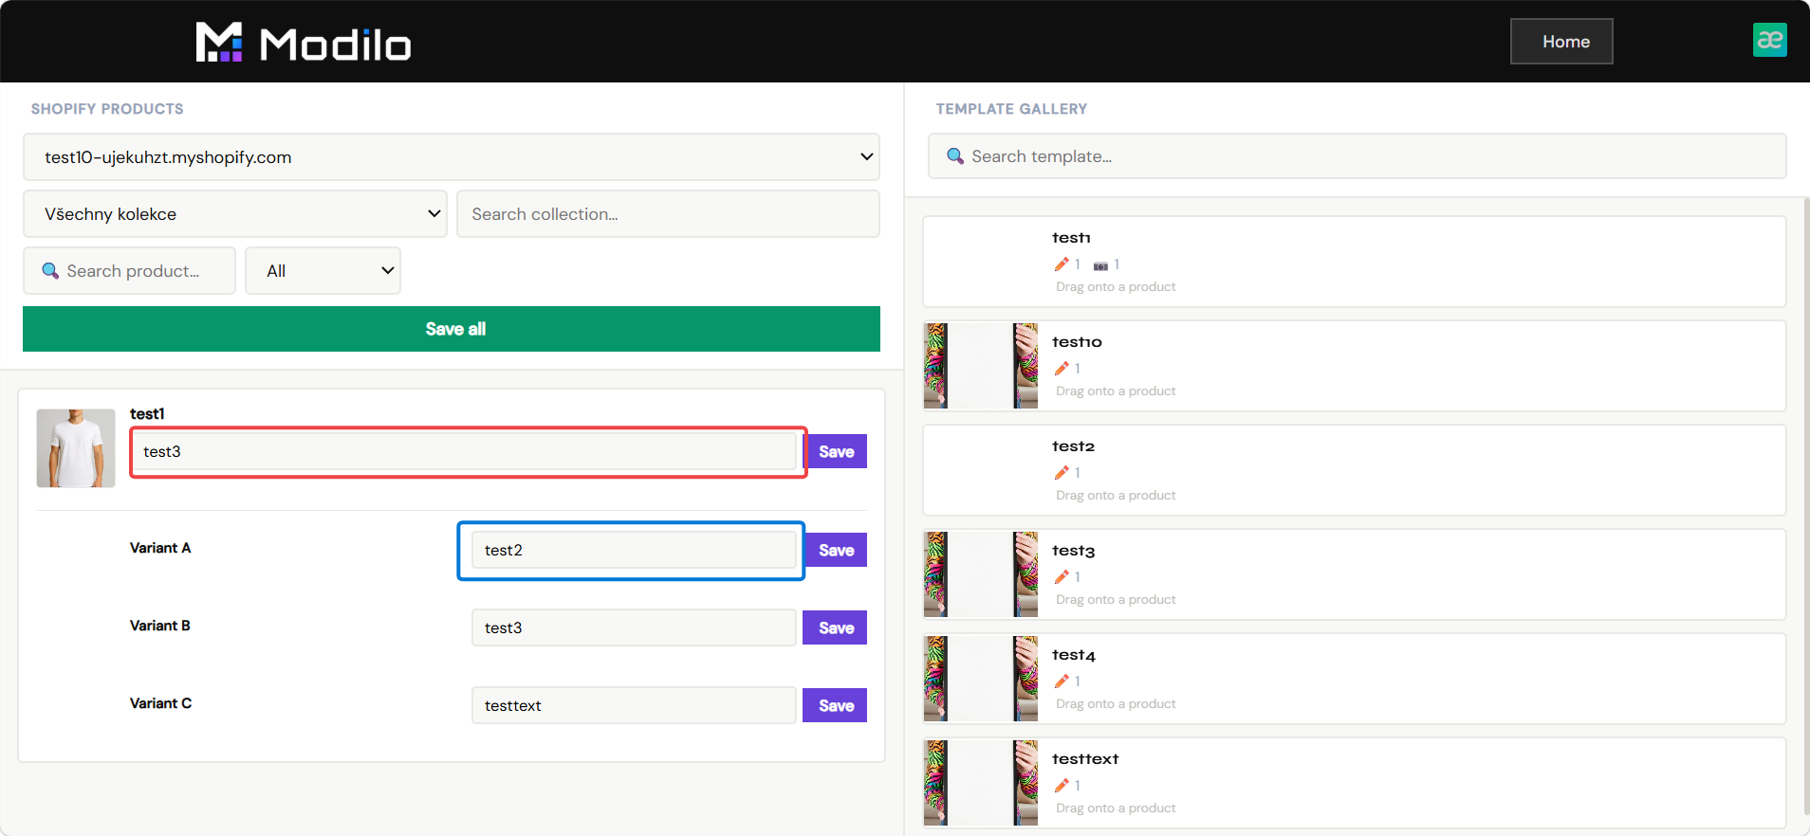This screenshot has width=1810, height=836.
Task: Click the testtext template thumbnail
Action: pos(981,783)
